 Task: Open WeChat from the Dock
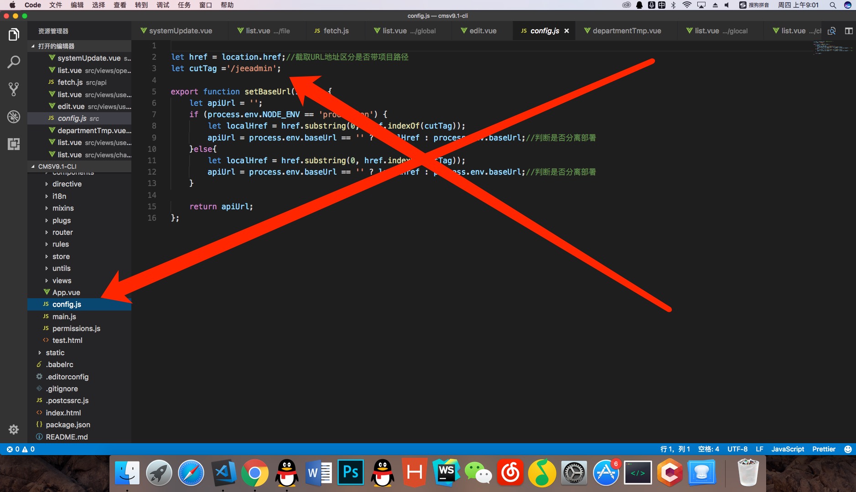point(478,473)
